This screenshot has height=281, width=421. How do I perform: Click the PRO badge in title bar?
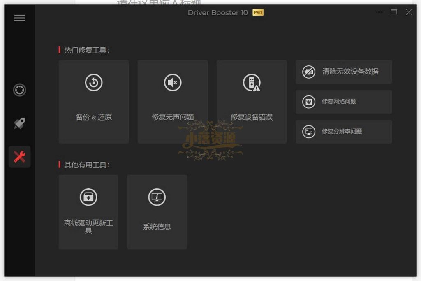pos(258,12)
